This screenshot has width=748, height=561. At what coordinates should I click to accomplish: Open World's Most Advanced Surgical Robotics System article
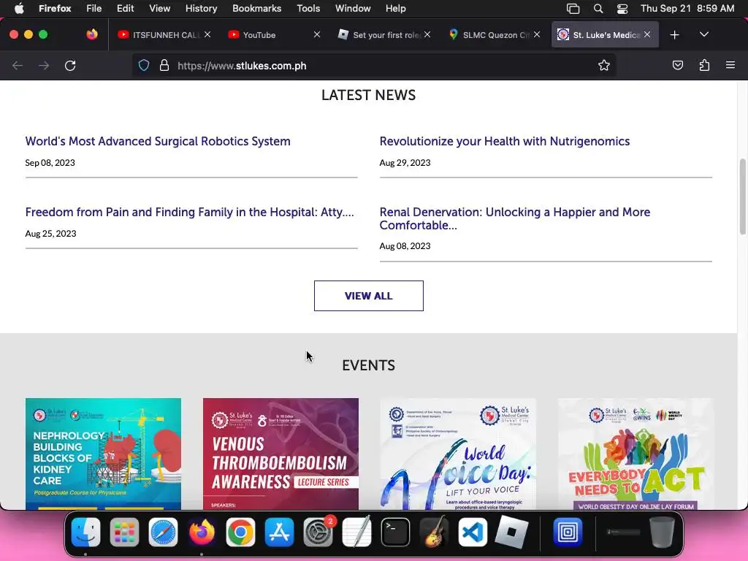(158, 141)
